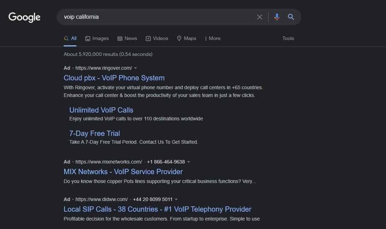Open the Videos results tab
This screenshot has width=386, height=229.
click(x=157, y=39)
